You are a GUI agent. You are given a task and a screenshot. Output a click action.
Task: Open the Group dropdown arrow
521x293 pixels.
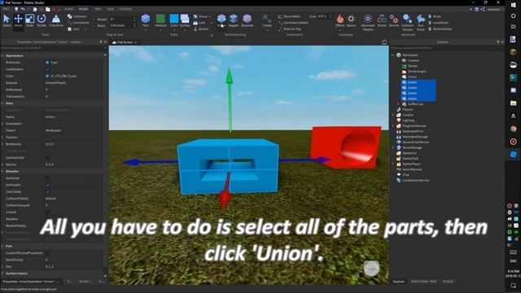(210, 16)
